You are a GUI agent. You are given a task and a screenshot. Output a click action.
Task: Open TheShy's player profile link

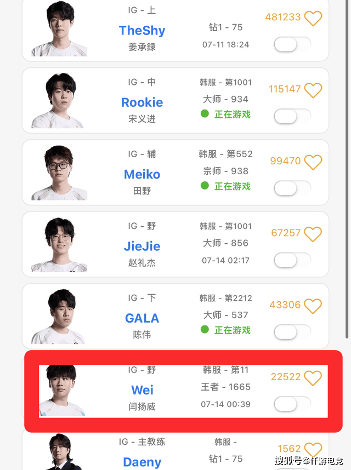click(x=141, y=30)
